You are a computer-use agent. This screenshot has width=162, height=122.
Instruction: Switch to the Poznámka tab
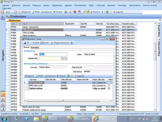pyautogui.click(x=35, y=47)
